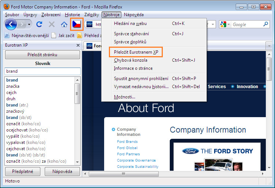
Task: Select the 'cejch' translation row
Action: 40,93
